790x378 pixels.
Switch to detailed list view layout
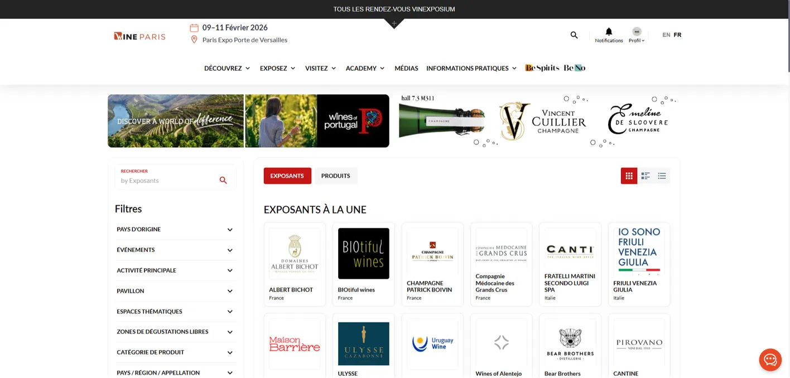(x=646, y=176)
